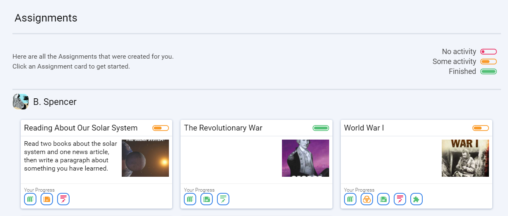Click the books icon in Solar System card
508x216 pixels.
pyautogui.click(x=30, y=199)
